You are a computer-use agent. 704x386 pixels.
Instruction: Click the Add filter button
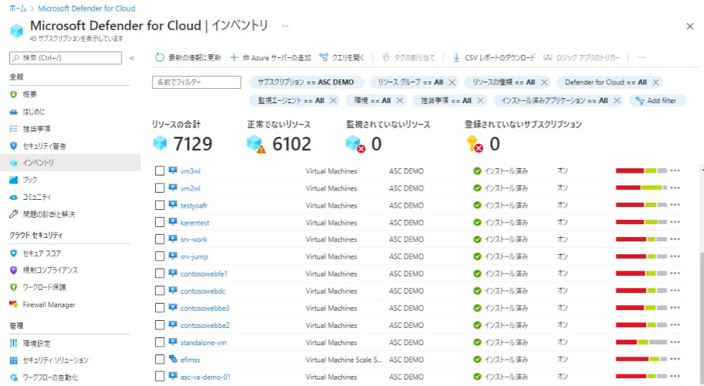[657, 101]
